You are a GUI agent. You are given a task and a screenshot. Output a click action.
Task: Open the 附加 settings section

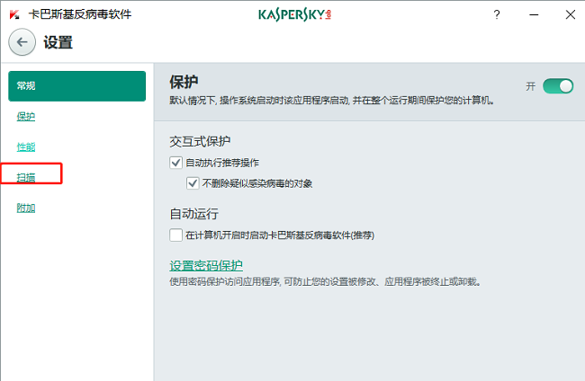point(26,208)
